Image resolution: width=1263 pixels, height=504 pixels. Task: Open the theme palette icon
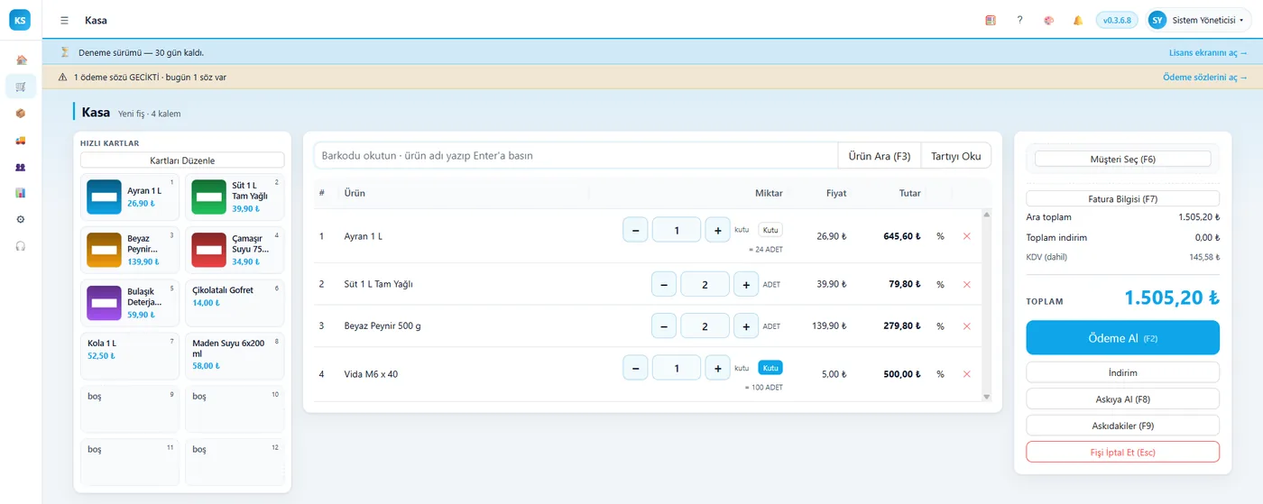coord(1048,20)
